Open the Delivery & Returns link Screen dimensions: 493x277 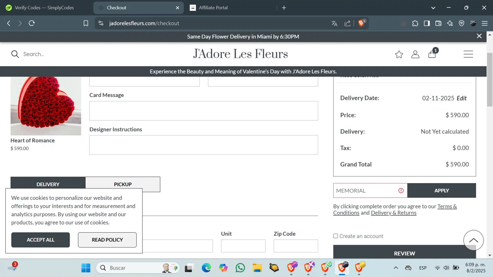(394, 213)
